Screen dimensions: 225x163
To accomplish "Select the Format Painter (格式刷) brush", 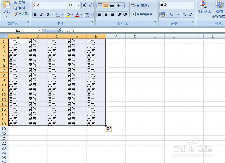I will coord(15,14).
